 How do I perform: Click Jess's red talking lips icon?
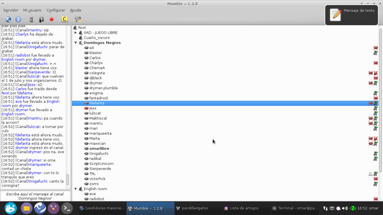[86, 108]
